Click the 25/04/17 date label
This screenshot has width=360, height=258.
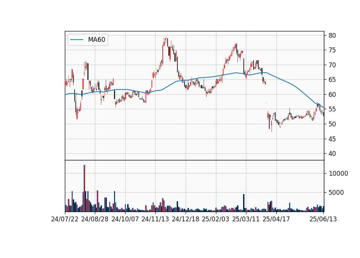[276, 219]
